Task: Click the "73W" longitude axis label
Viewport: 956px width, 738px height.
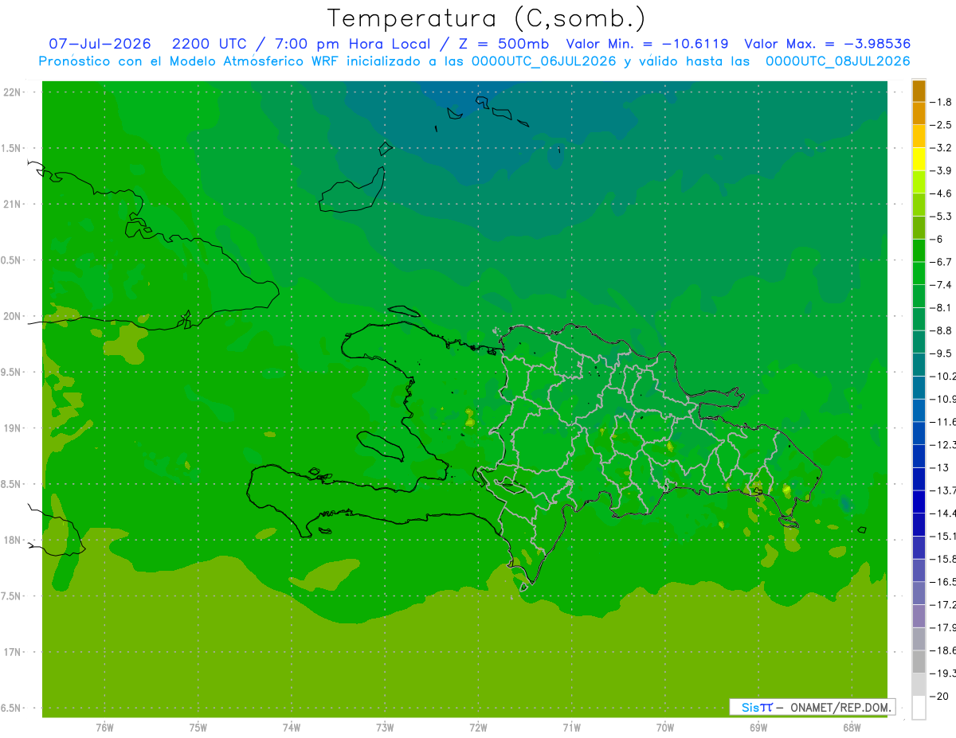Action: pos(385,728)
